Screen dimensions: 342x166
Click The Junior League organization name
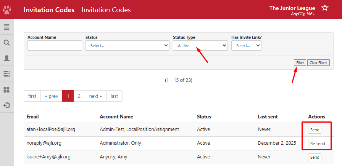(292, 8)
